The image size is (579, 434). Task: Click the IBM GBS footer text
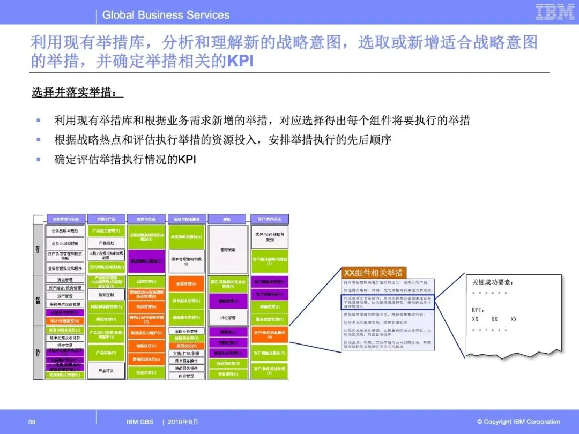pos(139,422)
